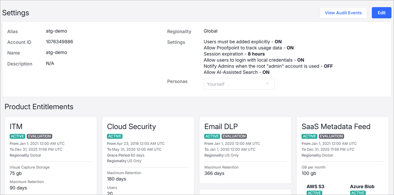Click the Cloud Security card title
The height and width of the screenshot is (195, 394).
tap(131, 126)
